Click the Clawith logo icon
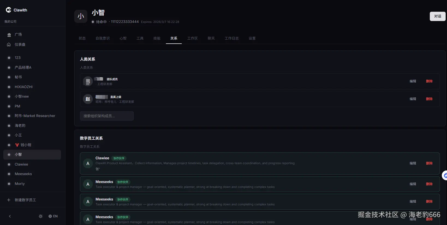The image size is (447, 225). coord(8,10)
